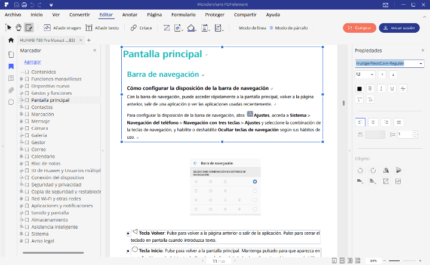Open bookmarks panel icon
Viewport: 430px width, 265px height.
[x=11, y=67]
